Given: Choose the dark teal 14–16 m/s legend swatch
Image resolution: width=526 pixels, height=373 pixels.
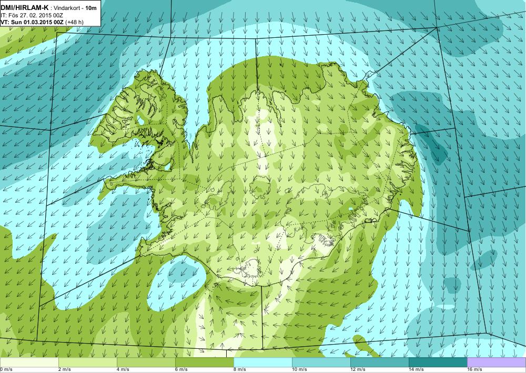Looking at the screenshot, I should 438,362.
